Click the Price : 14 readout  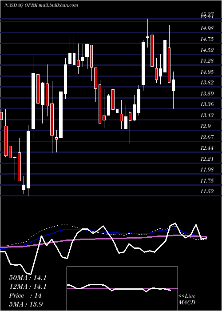(x=25, y=295)
